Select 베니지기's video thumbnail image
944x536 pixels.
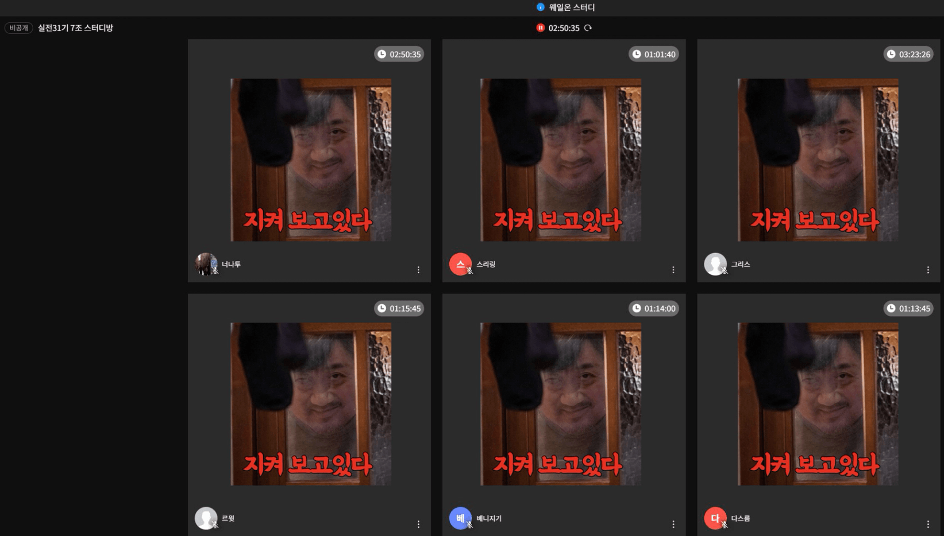pos(561,404)
